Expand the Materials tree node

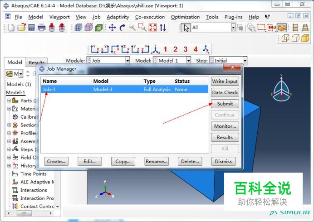pyautogui.click(x=9, y=109)
